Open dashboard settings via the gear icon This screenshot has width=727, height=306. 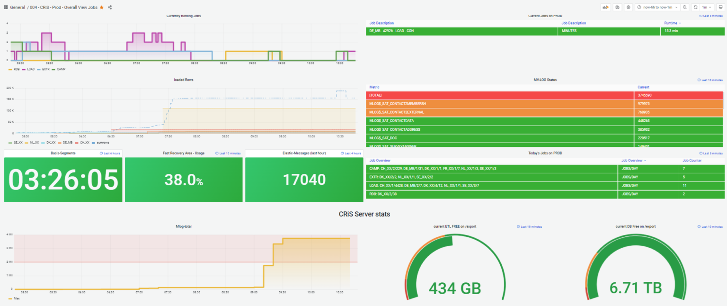(628, 7)
